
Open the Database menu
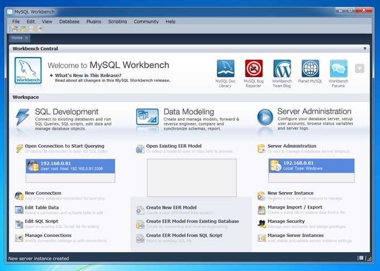(69, 22)
